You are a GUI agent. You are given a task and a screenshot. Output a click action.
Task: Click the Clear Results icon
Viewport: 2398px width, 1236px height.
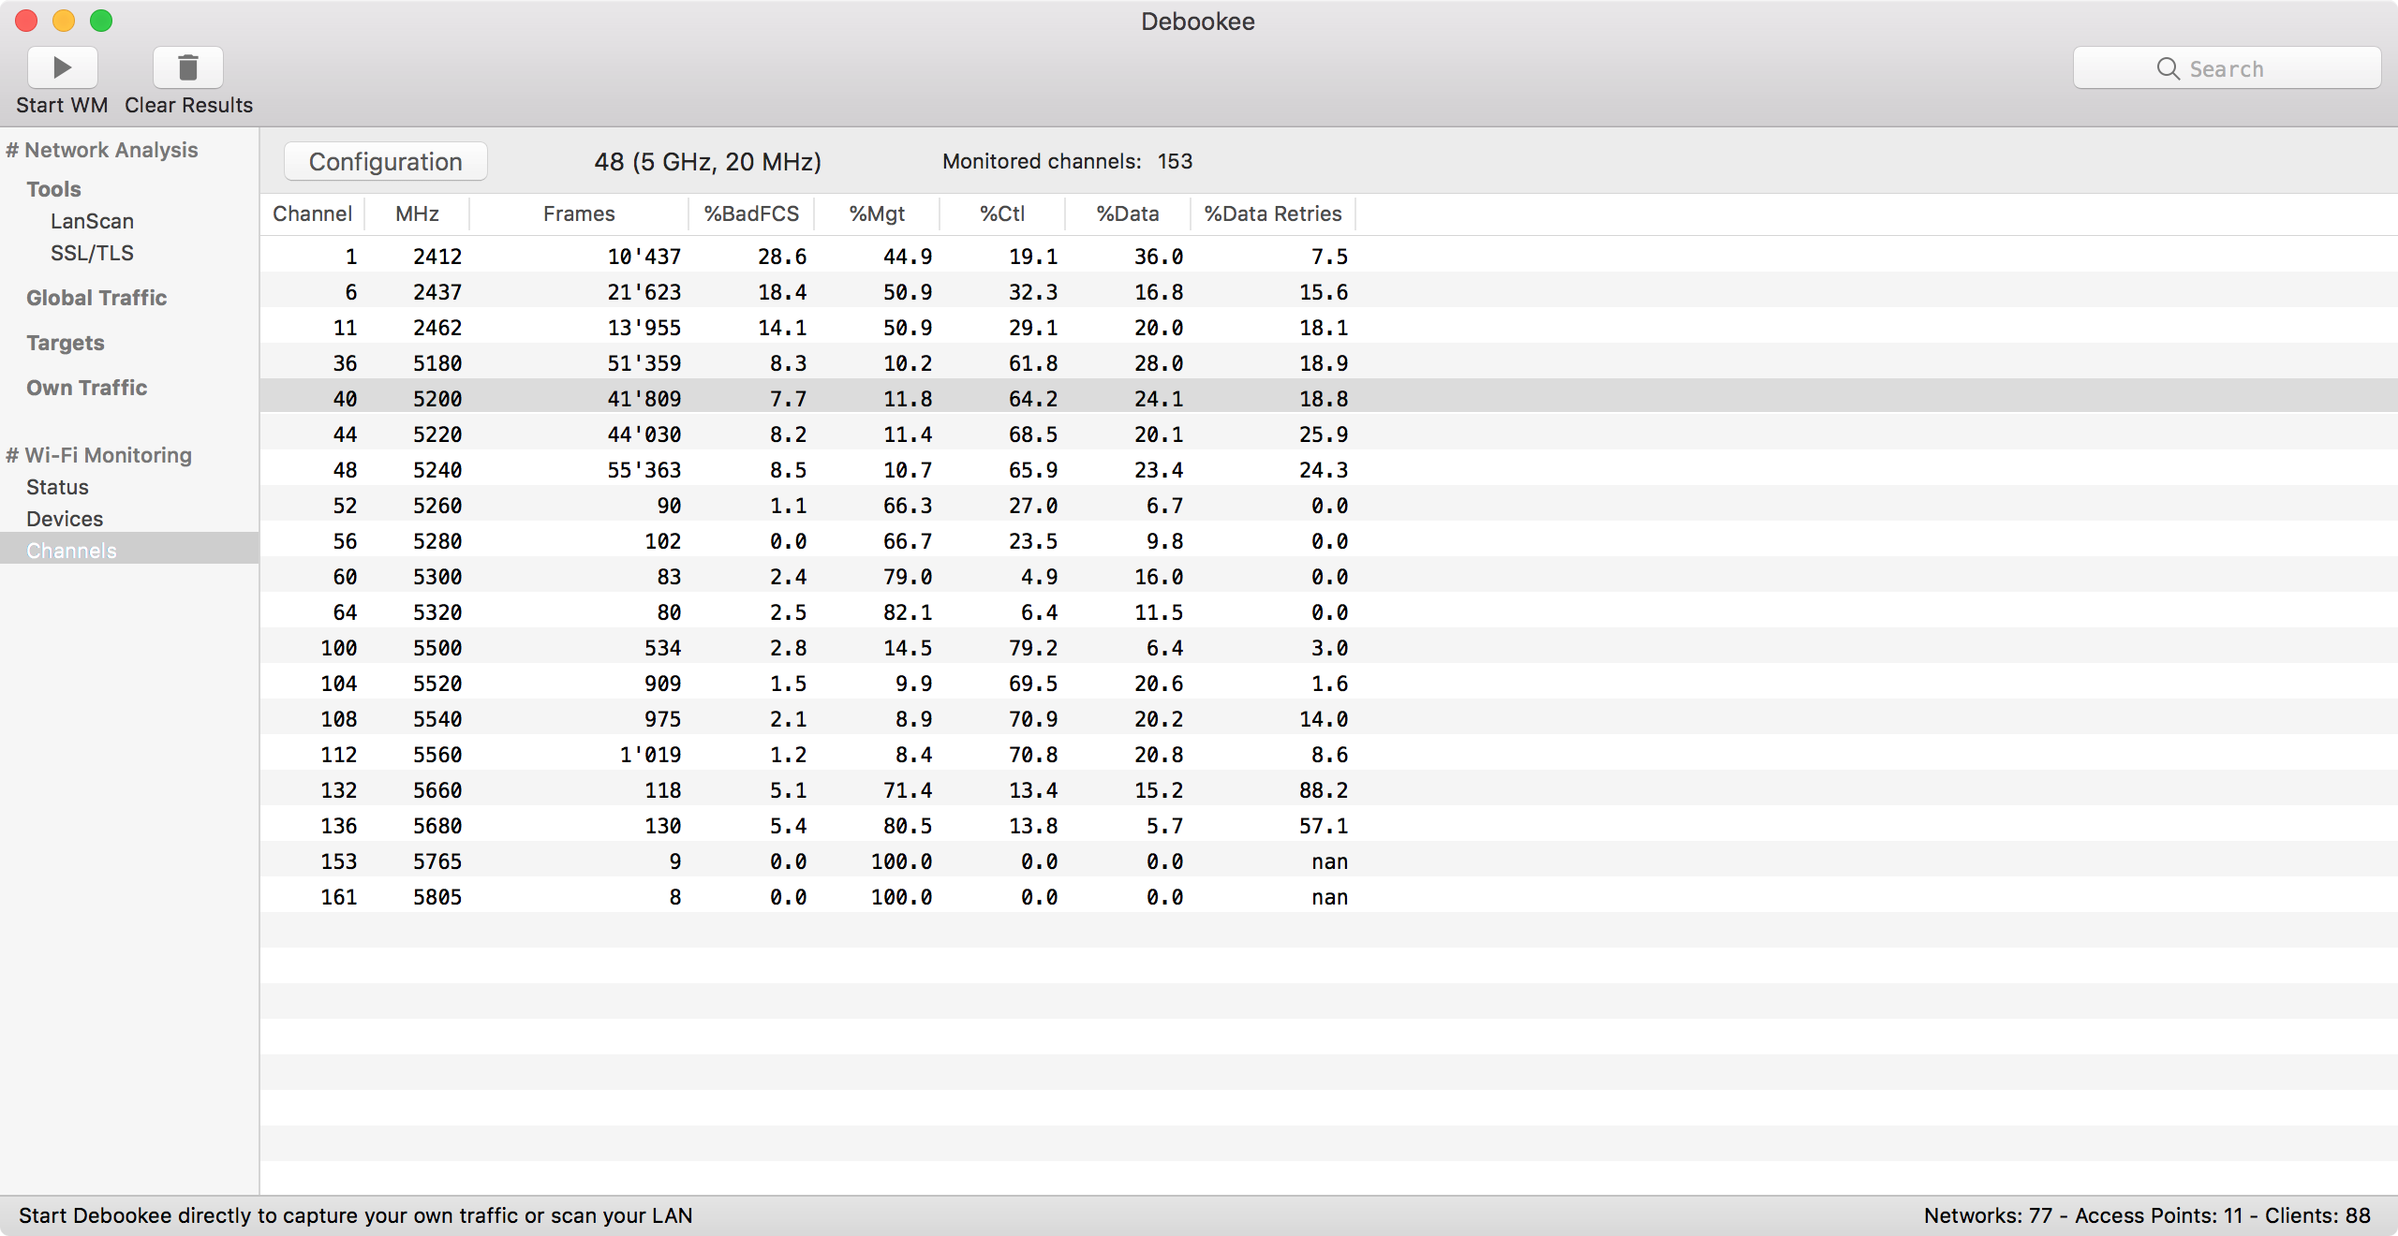[187, 66]
